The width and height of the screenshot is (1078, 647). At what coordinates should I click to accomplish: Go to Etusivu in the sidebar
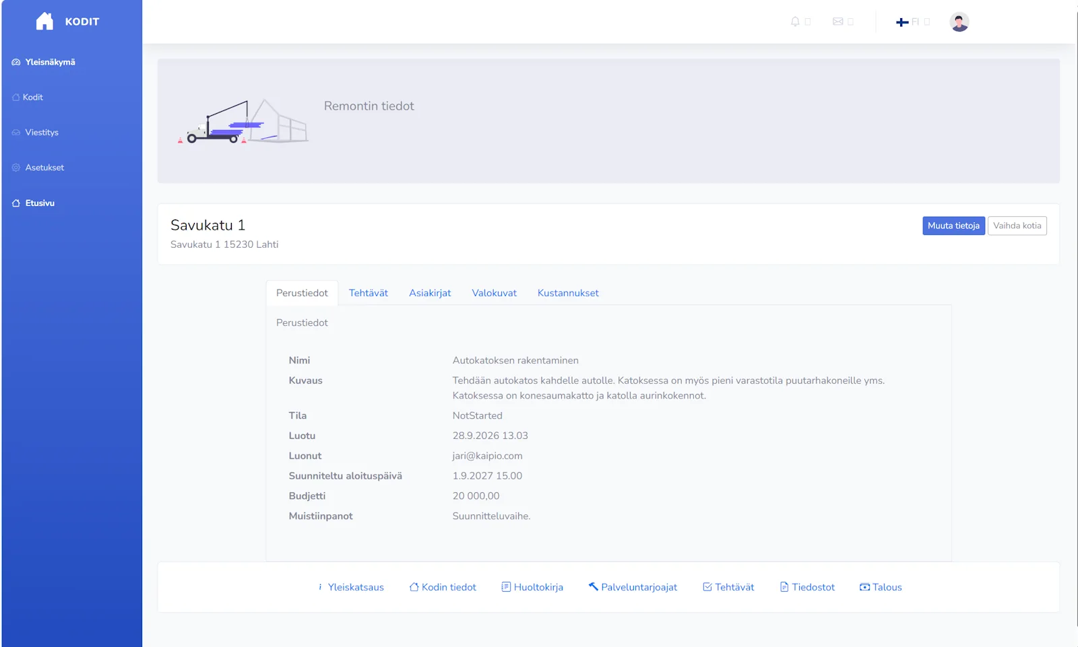tap(33, 203)
